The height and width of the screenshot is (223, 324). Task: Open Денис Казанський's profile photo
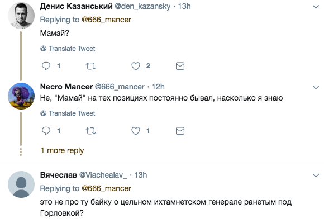click(x=21, y=16)
